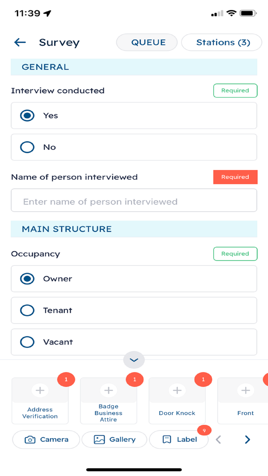Tap the name of person interviewed field
The image size is (268, 476).
[x=134, y=201]
